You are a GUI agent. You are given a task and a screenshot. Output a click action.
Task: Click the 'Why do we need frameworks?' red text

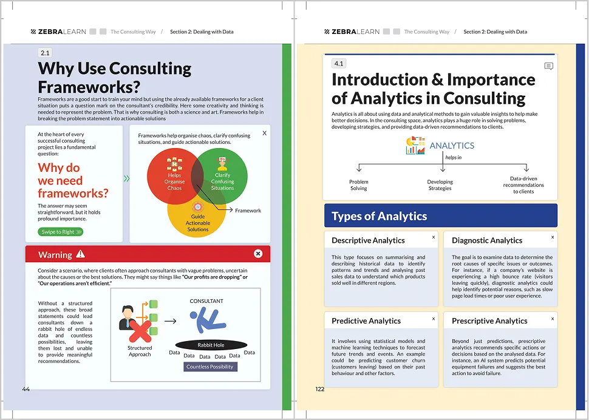[73, 180]
